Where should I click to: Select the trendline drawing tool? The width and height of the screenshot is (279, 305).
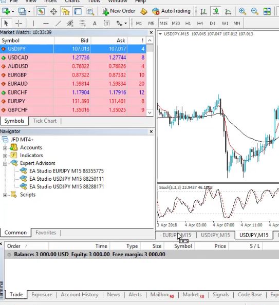(58, 23)
